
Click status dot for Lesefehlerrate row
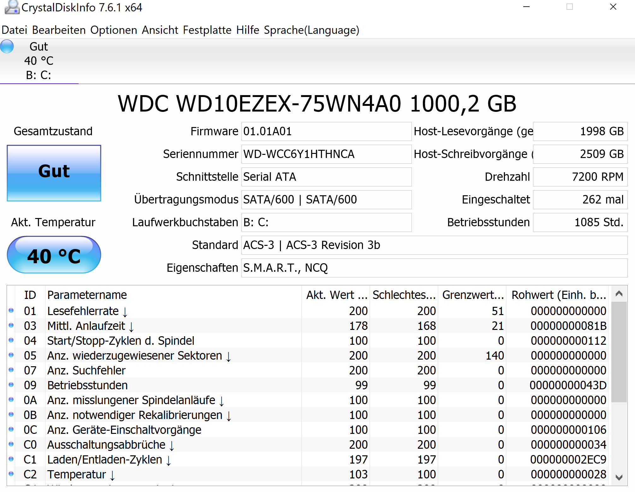pyautogui.click(x=11, y=311)
